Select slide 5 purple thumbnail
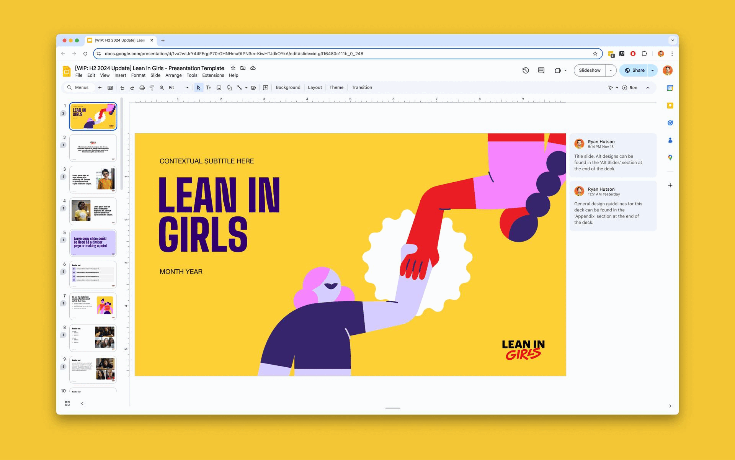The width and height of the screenshot is (735, 460). coord(93,243)
